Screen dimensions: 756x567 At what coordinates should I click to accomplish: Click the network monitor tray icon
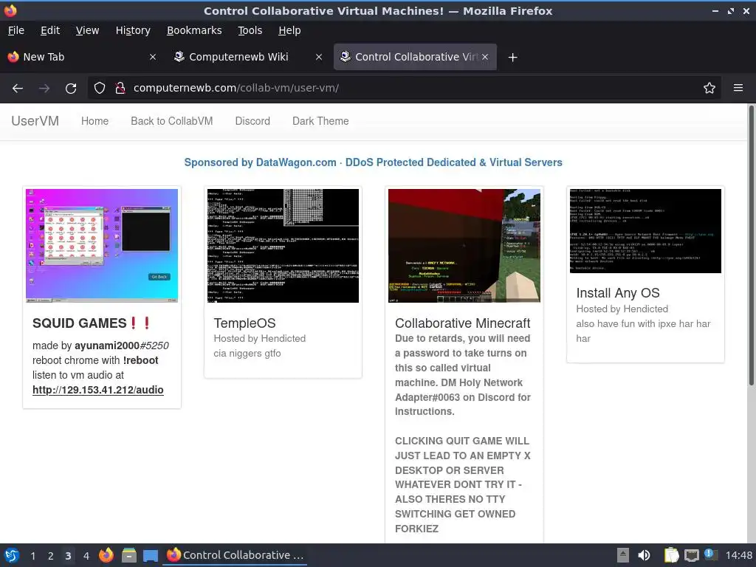click(x=691, y=555)
